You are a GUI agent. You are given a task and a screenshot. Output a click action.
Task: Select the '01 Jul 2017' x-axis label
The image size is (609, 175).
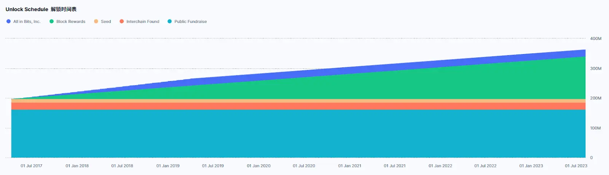(x=31, y=166)
